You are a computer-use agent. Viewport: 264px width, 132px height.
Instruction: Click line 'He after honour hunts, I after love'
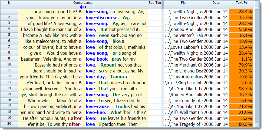(x=83, y=118)
